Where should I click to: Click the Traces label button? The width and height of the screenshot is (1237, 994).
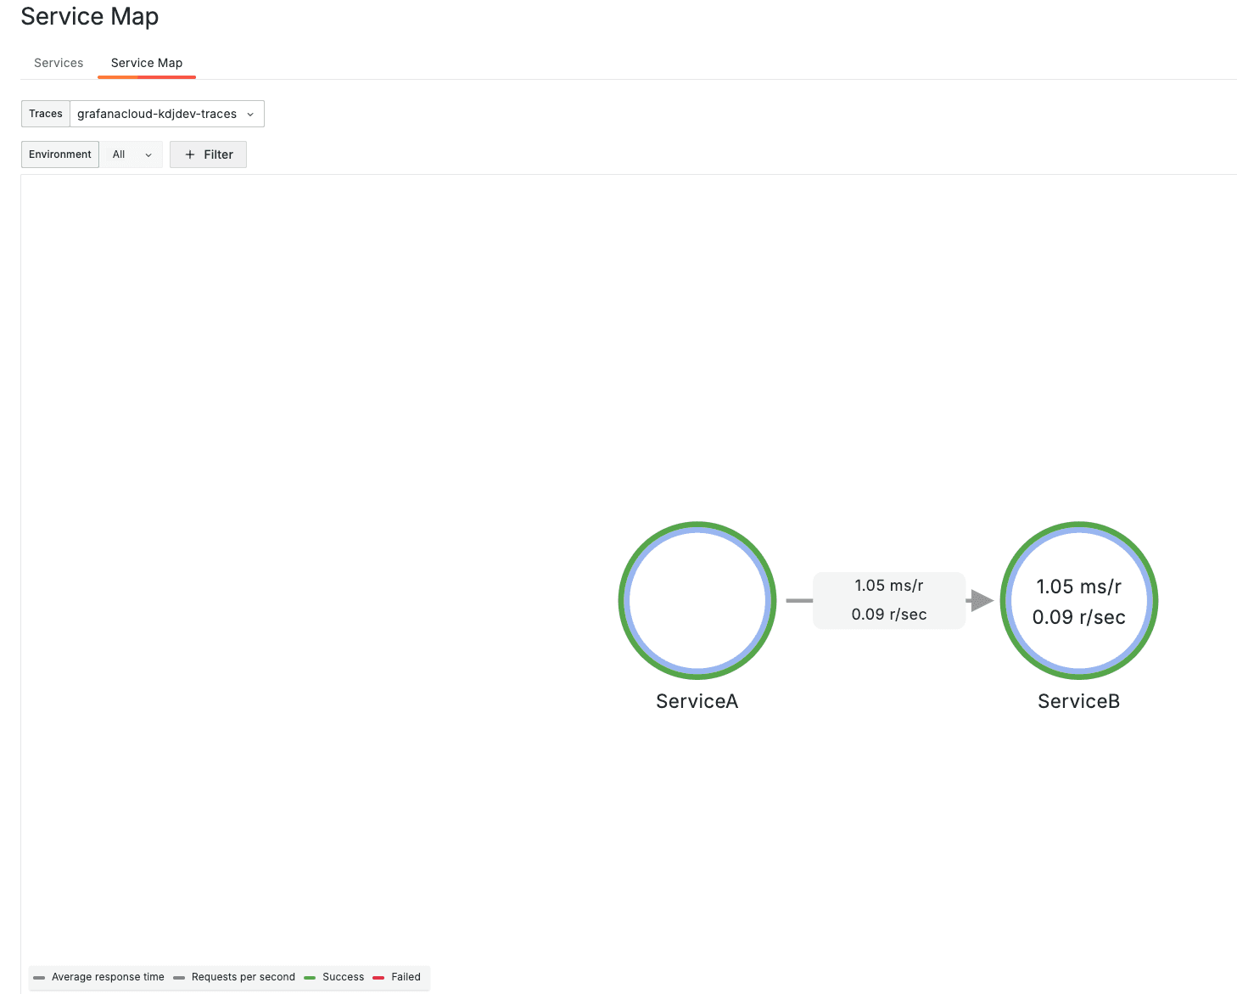click(45, 114)
